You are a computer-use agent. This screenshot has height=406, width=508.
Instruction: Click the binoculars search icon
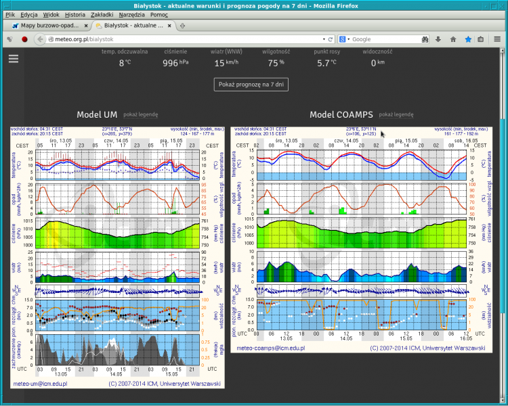425,39
